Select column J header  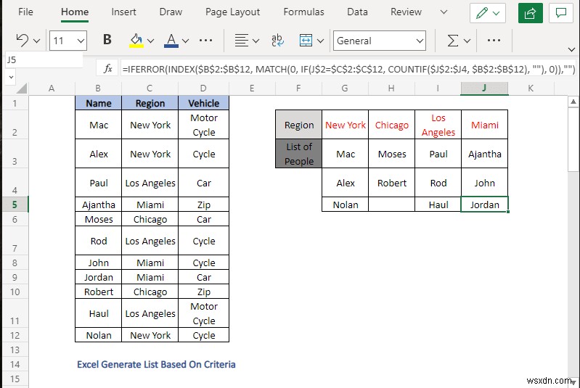(484, 88)
